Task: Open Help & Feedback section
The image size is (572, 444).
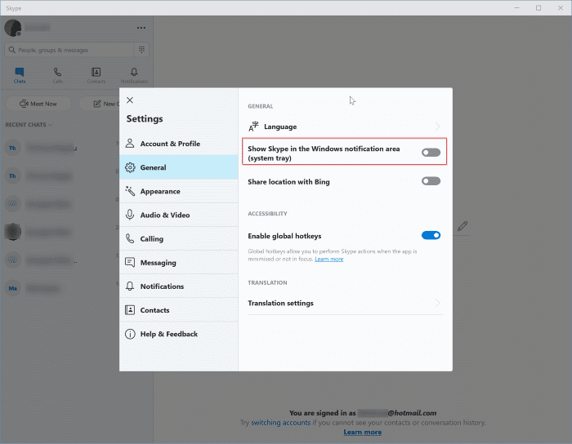Action: point(179,334)
